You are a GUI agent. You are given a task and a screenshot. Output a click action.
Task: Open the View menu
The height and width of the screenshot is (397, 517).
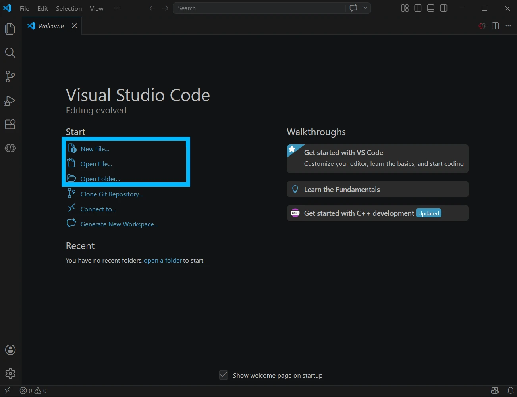(96, 8)
